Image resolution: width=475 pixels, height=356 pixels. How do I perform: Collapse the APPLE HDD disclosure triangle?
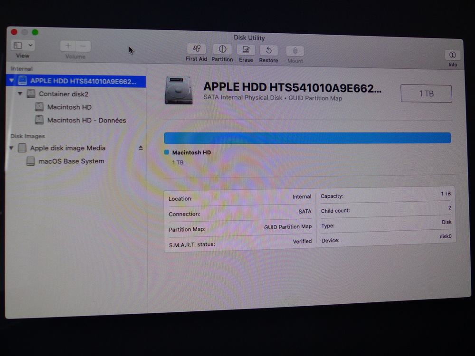pos(11,81)
